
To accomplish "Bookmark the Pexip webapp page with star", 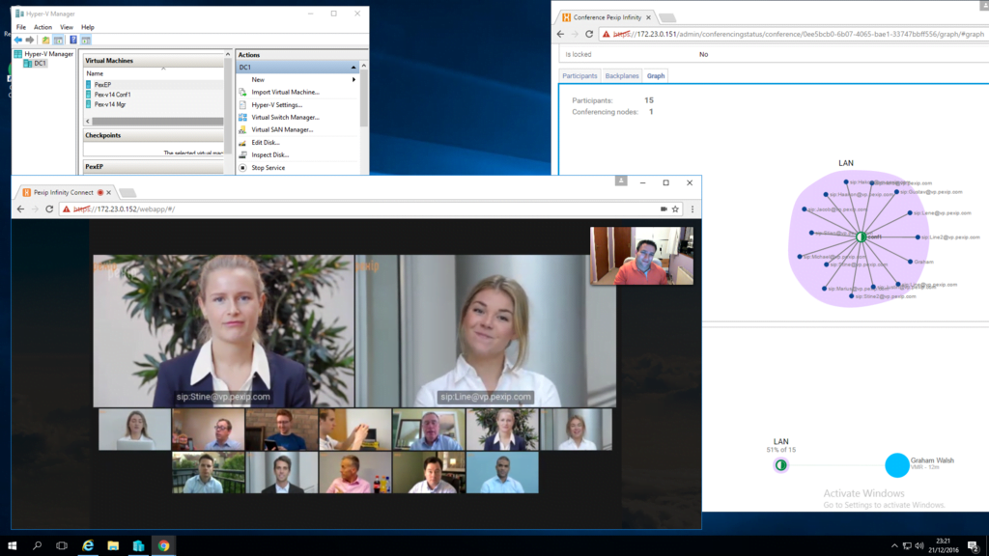I will point(675,208).
